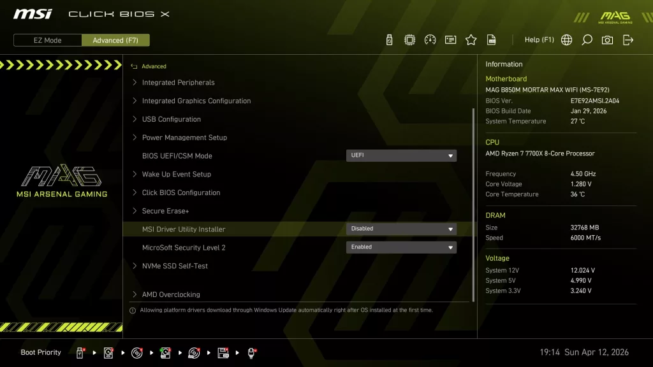This screenshot has width=653, height=367.
Task: Click DRAM size value '32768 MB'
Action: pos(585,227)
